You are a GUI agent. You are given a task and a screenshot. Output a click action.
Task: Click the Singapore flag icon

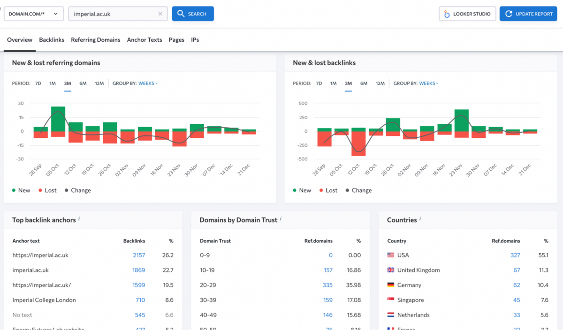(x=390, y=300)
